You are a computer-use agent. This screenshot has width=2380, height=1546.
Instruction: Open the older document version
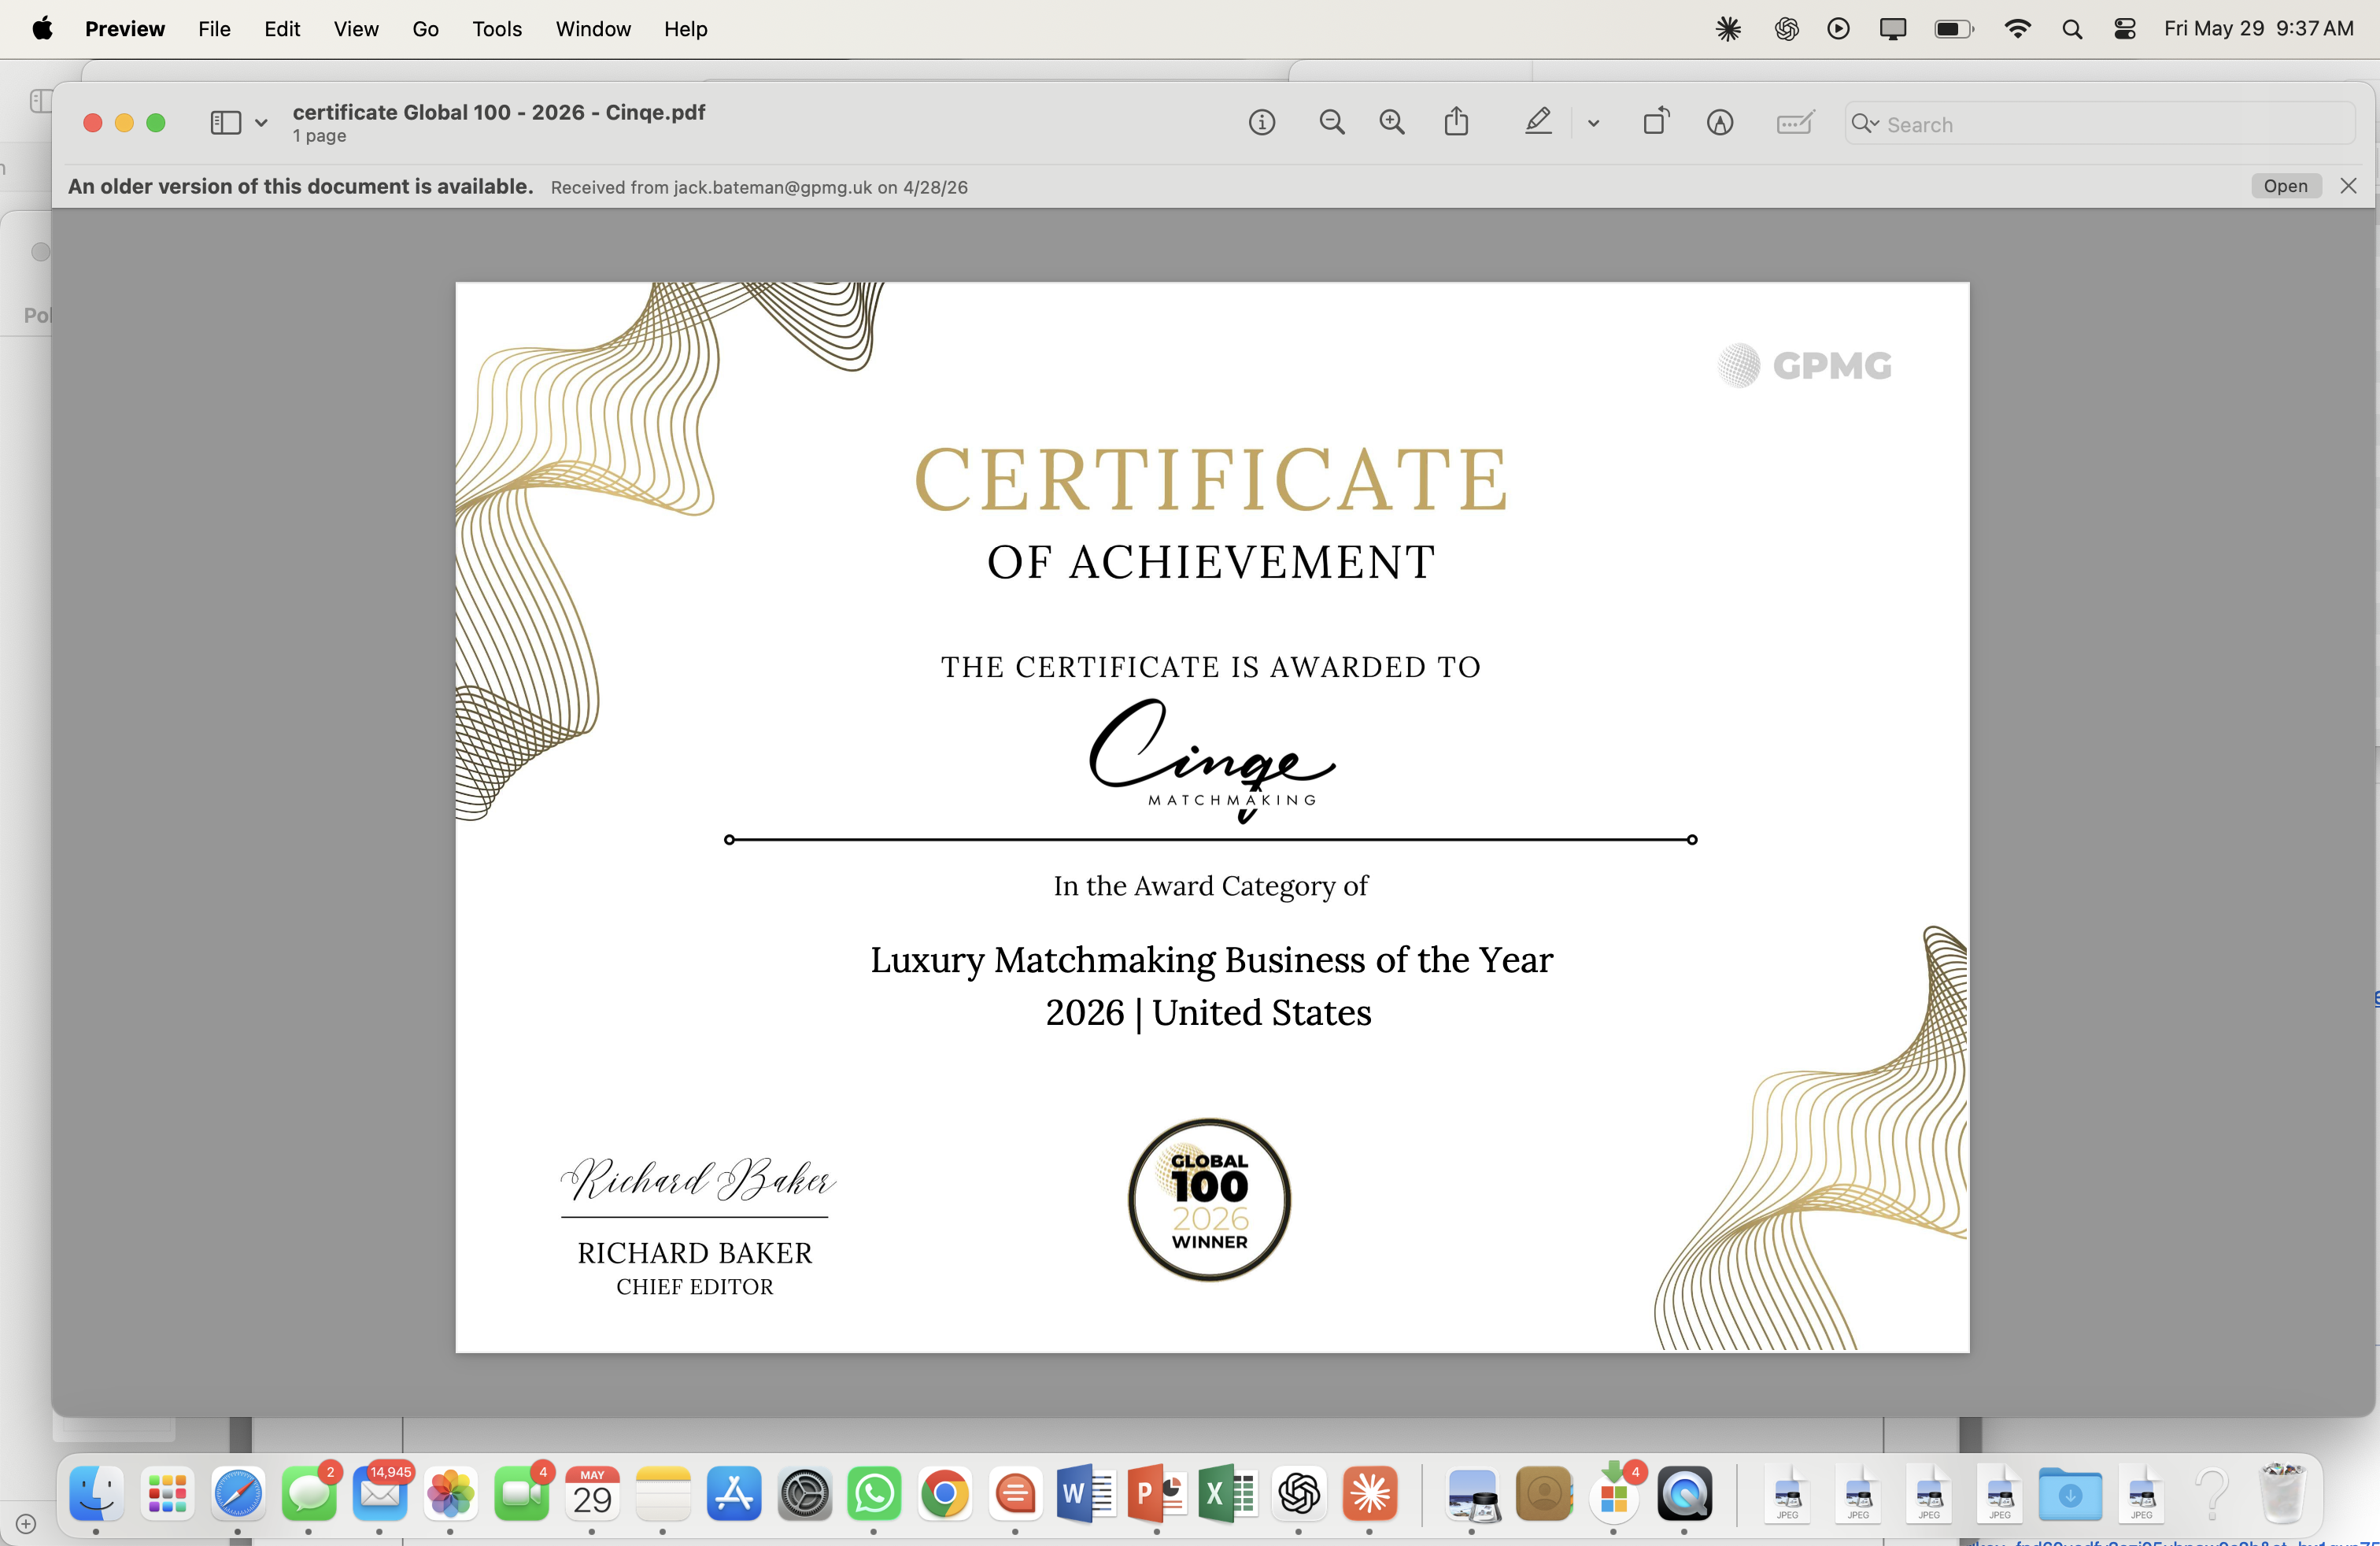pos(2286,186)
